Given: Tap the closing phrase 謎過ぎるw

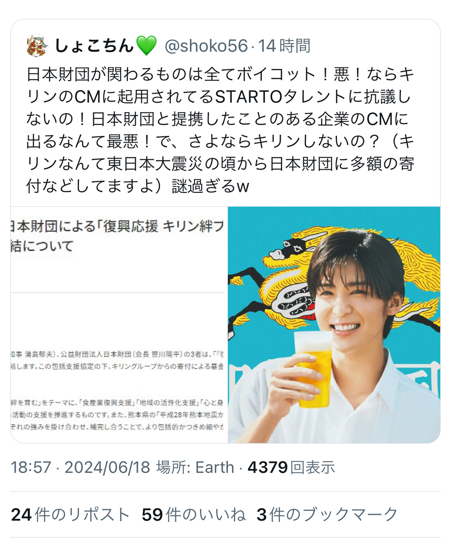Looking at the screenshot, I should pos(210,187).
